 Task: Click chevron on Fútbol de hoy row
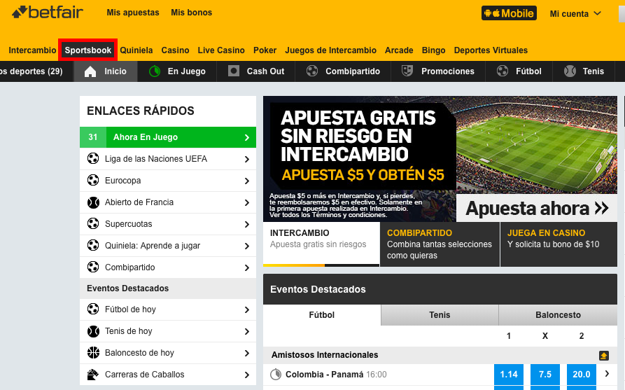coord(247,310)
